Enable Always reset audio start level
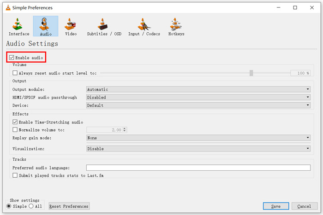Screen dimensions: 323x215 pyautogui.click(x=15, y=73)
